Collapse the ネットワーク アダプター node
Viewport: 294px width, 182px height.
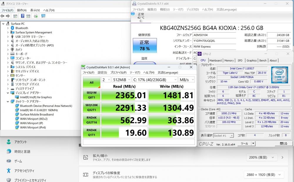(8, 101)
